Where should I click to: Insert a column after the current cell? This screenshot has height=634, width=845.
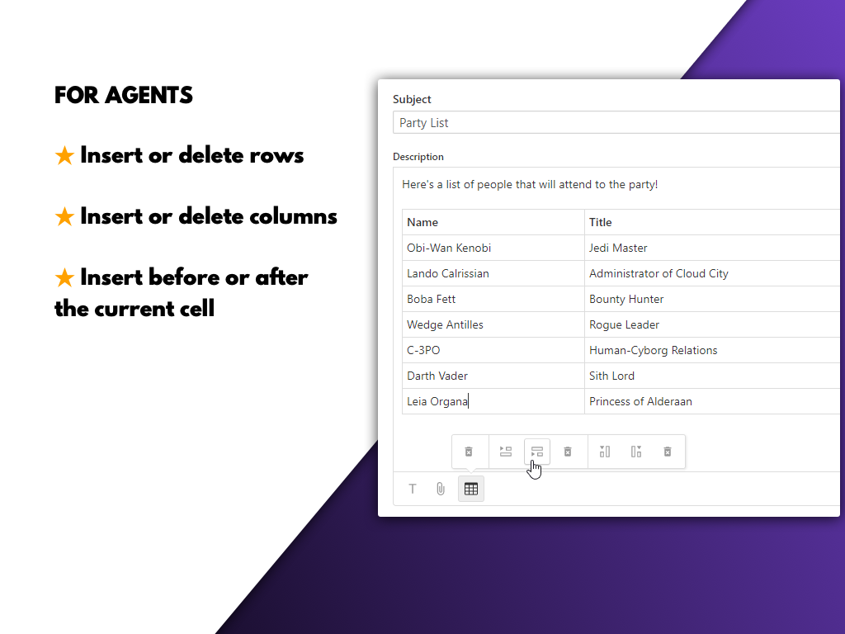(x=636, y=452)
